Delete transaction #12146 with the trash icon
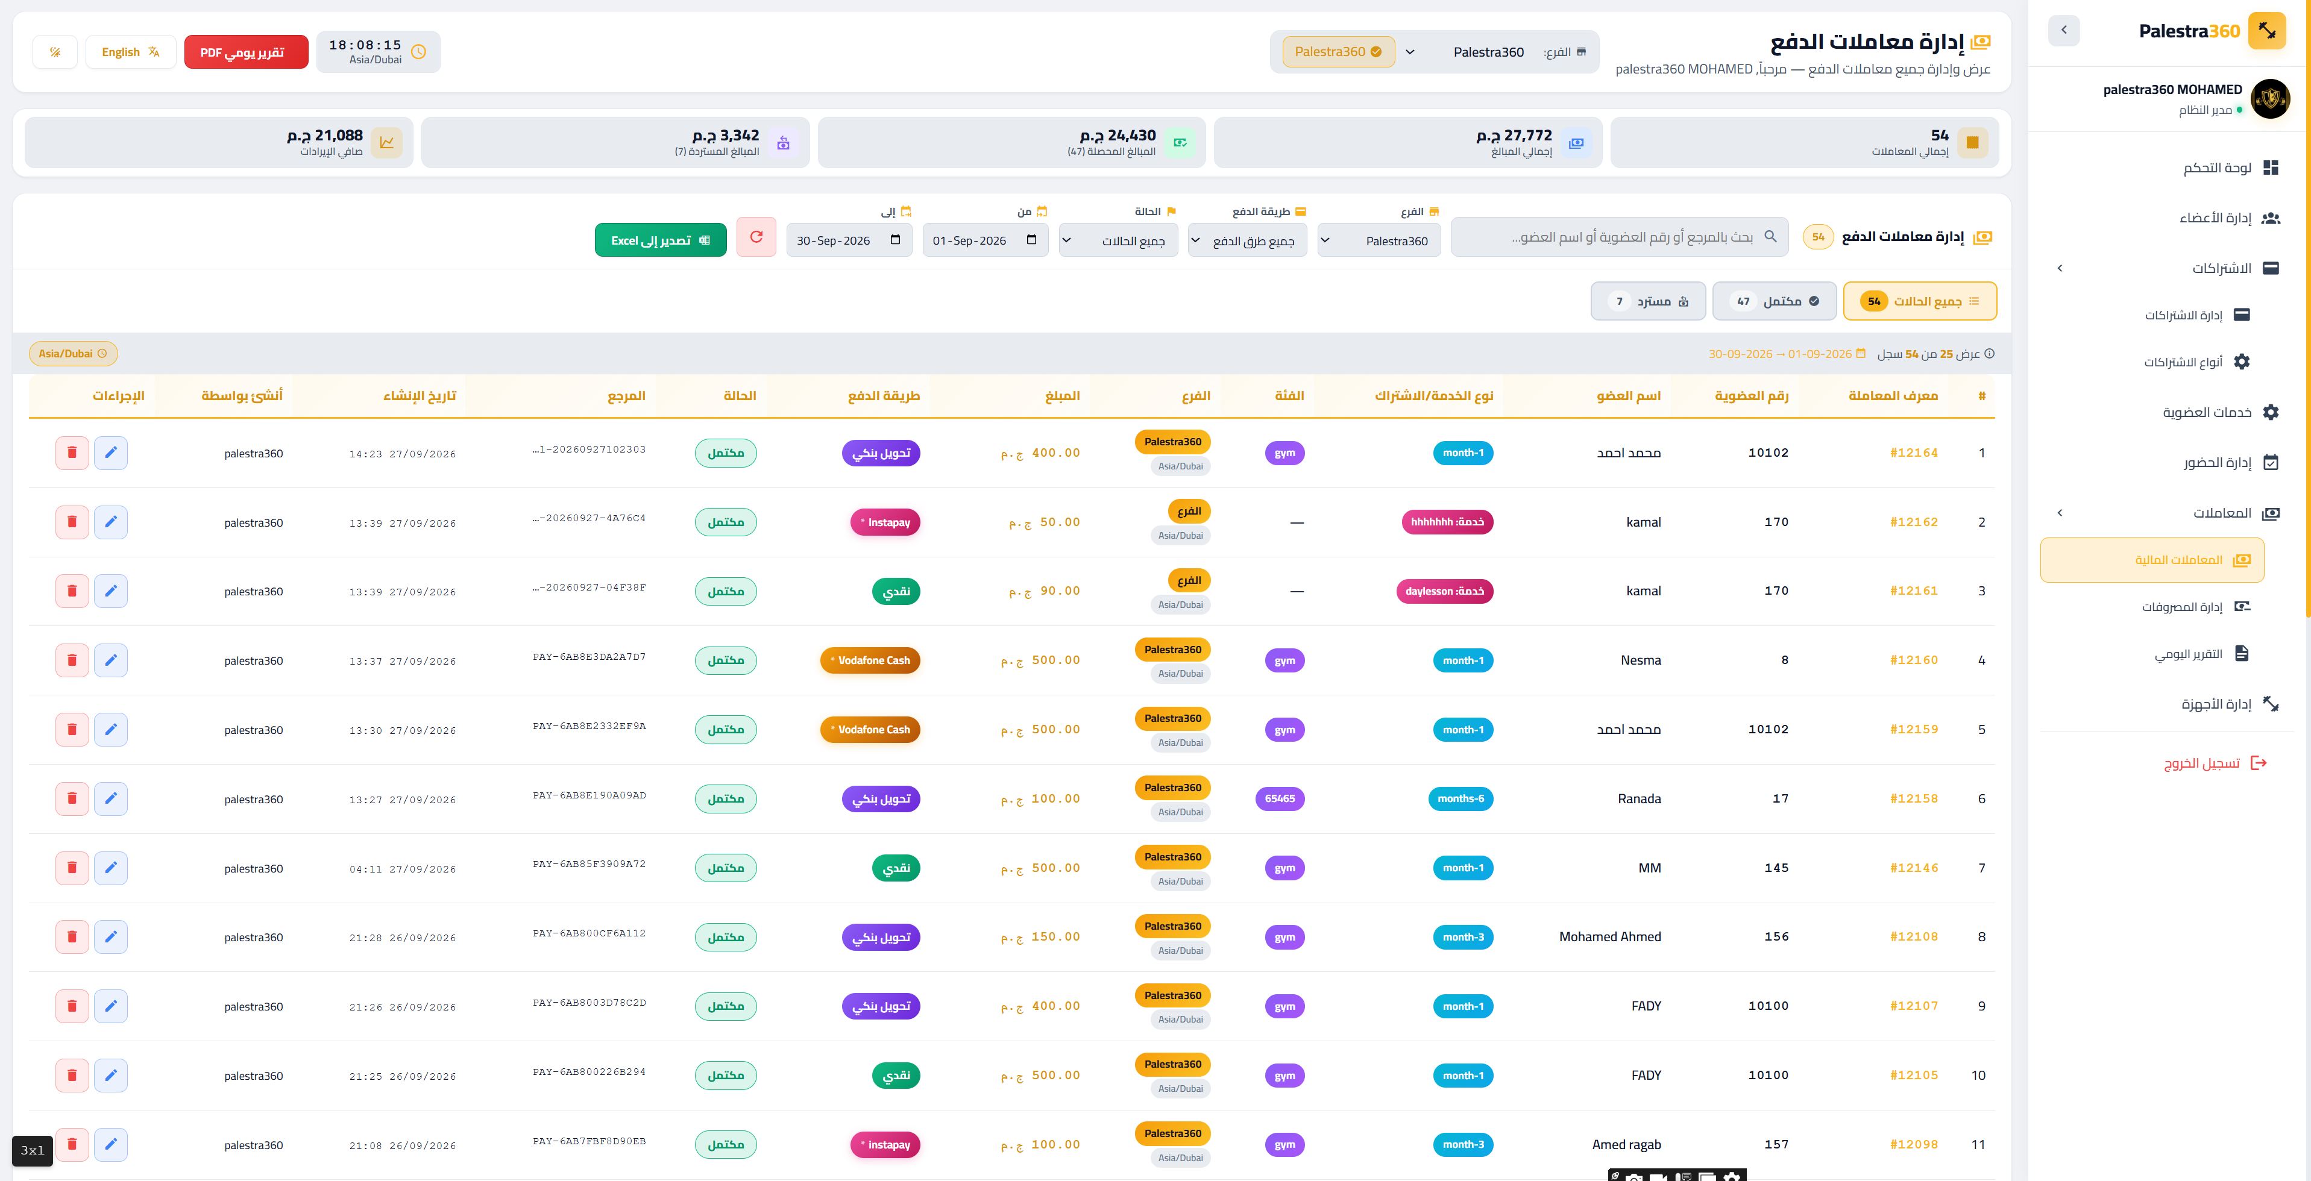 [x=72, y=867]
